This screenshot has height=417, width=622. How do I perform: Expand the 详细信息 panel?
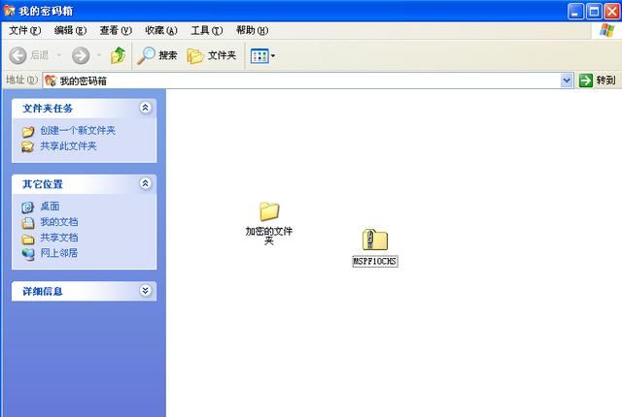click(x=146, y=290)
